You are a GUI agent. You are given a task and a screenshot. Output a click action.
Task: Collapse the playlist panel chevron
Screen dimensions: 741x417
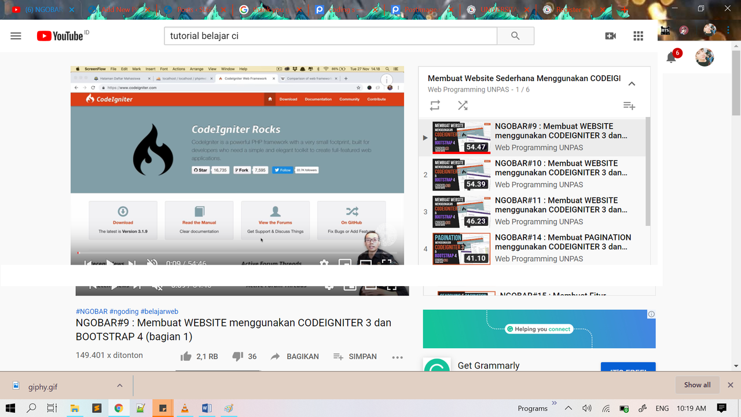point(632,83)
